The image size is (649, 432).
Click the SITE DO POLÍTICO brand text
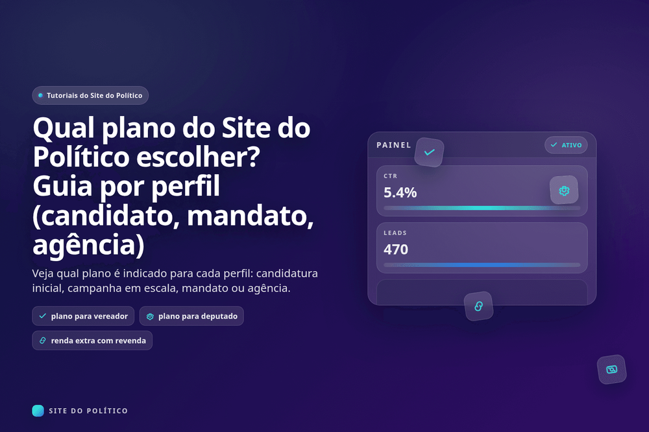pos(88,411)
